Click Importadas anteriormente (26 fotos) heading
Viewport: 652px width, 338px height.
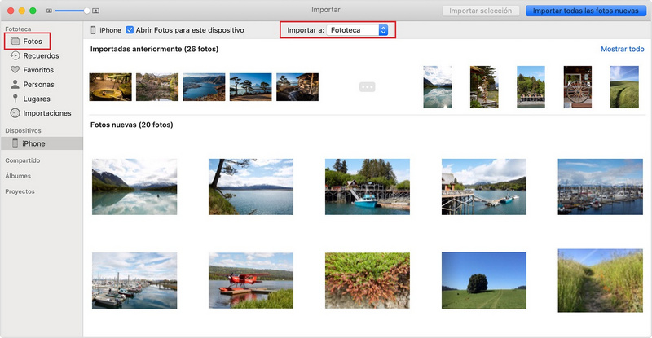click(x=154, y=49)
